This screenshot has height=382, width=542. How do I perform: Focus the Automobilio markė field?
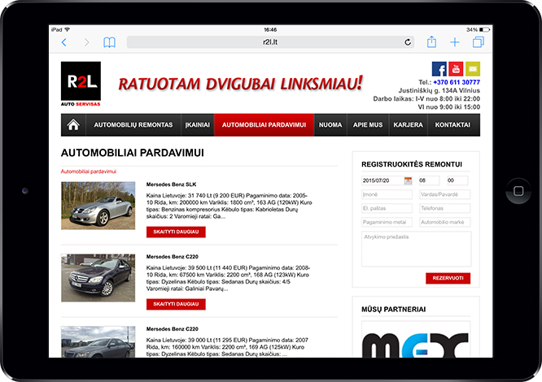(x=444, y=222)
